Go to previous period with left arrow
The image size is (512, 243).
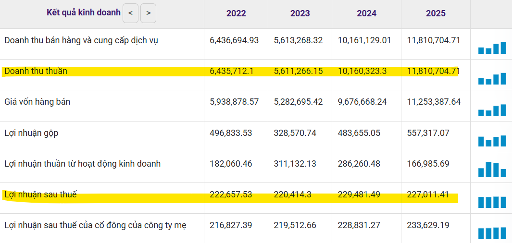point(130,13)
